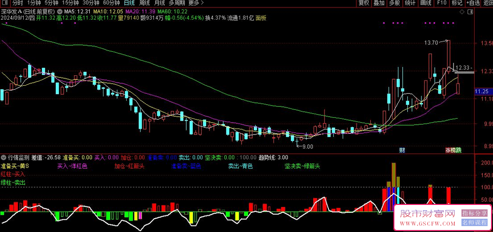Expand the 更多 more periods menu
This screenshot has width=493, height=232.
[x=196, y=3]
